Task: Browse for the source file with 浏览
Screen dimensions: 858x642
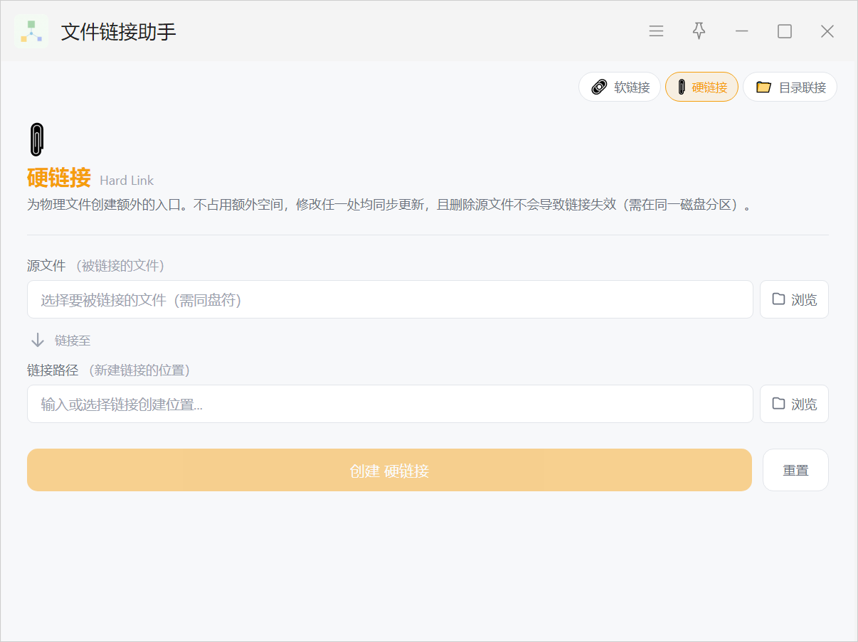Action: pos(794,300)
